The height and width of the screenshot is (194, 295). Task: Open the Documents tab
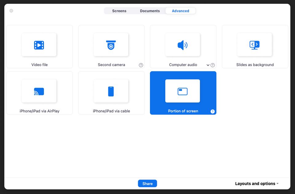coord(150,10)
